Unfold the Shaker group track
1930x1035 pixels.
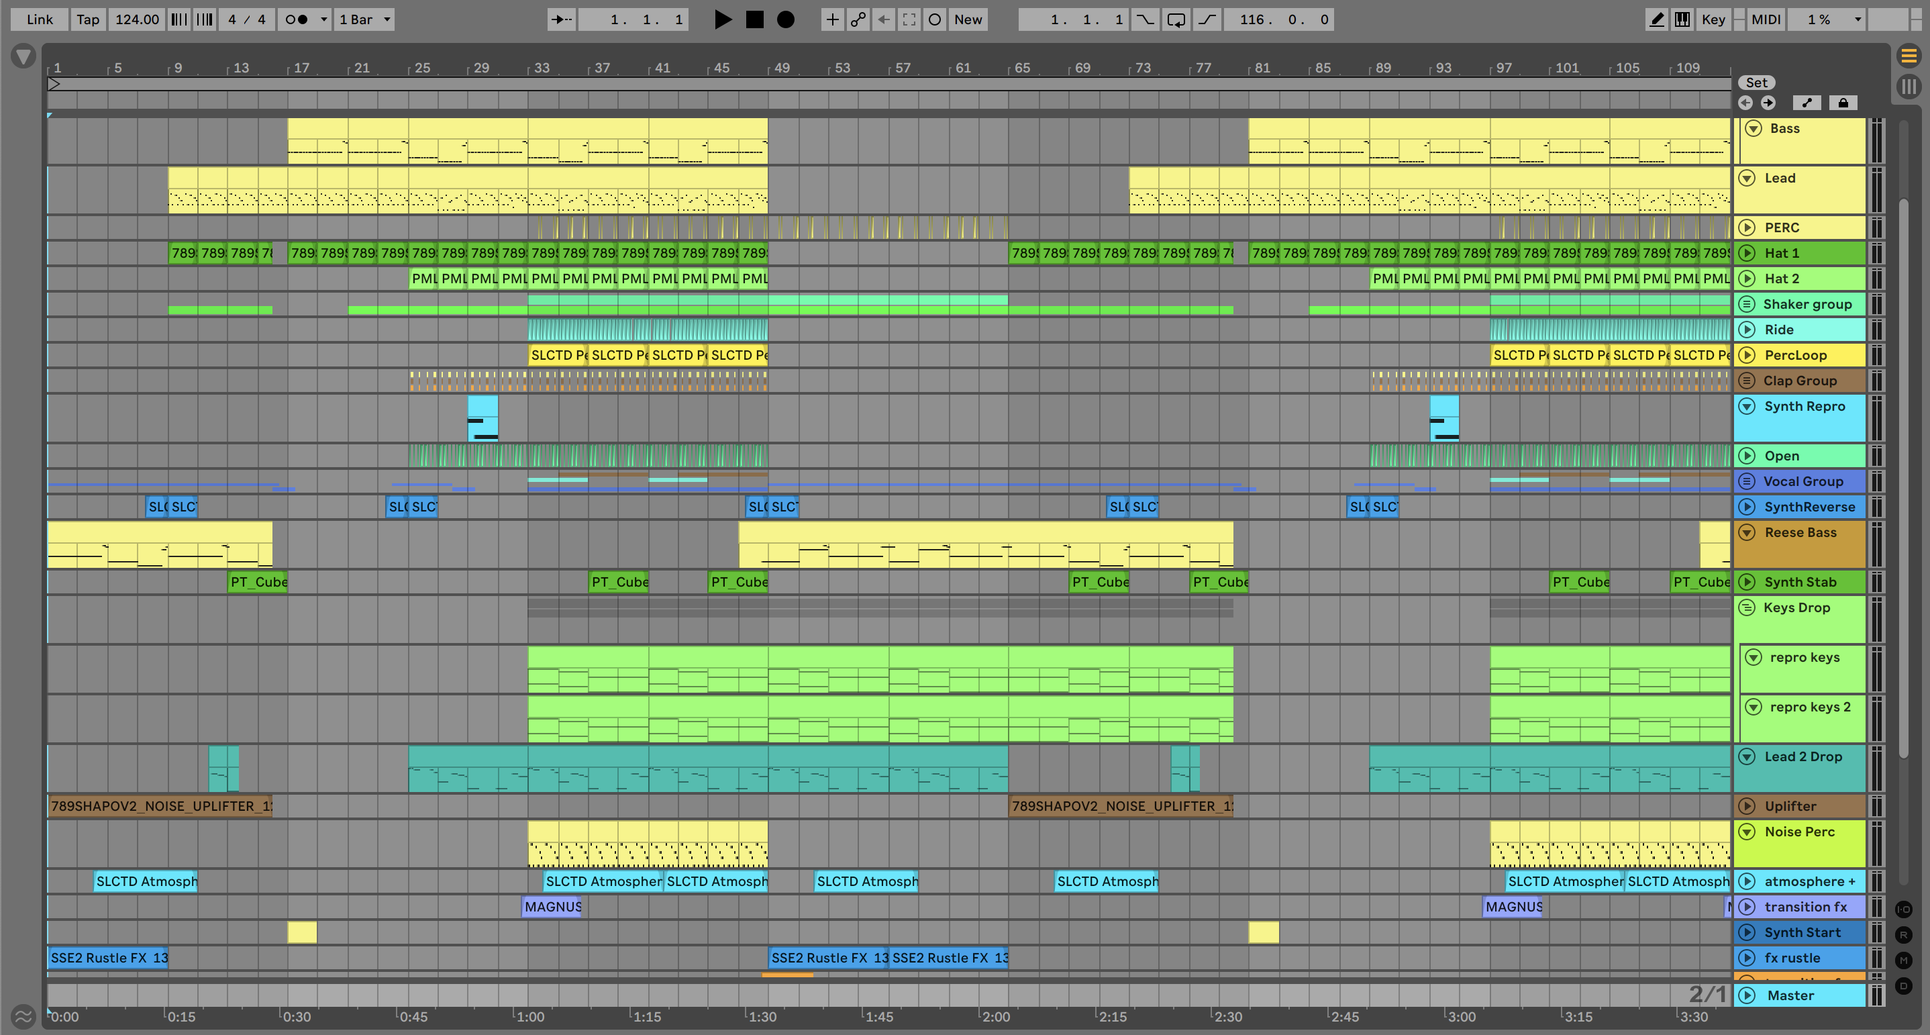tap(1746, 304)
